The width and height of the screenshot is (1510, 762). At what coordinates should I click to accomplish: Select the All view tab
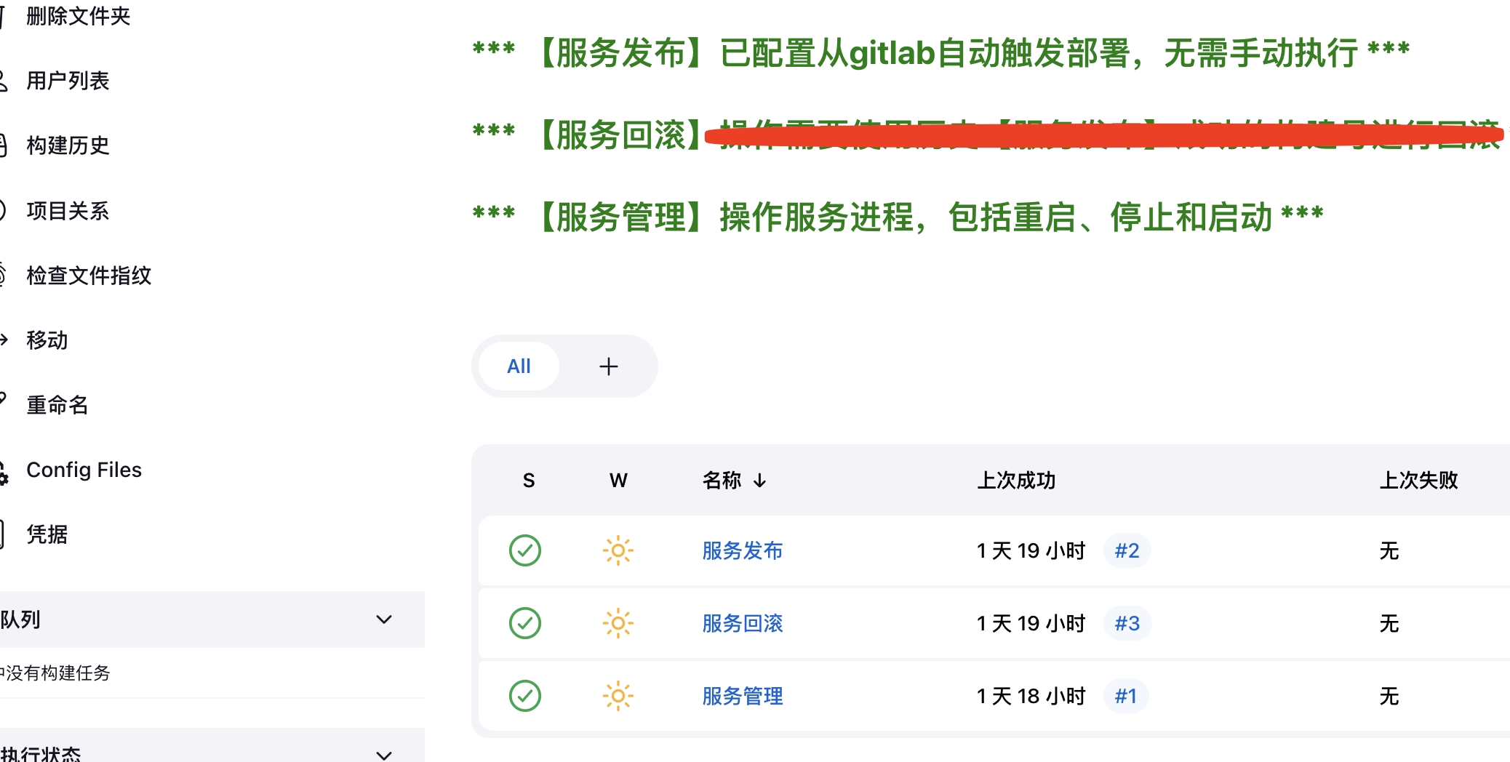tap(519, 366)
